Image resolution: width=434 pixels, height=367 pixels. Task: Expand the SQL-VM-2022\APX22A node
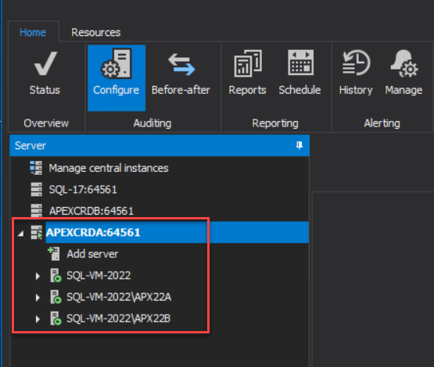coord(38,298)
